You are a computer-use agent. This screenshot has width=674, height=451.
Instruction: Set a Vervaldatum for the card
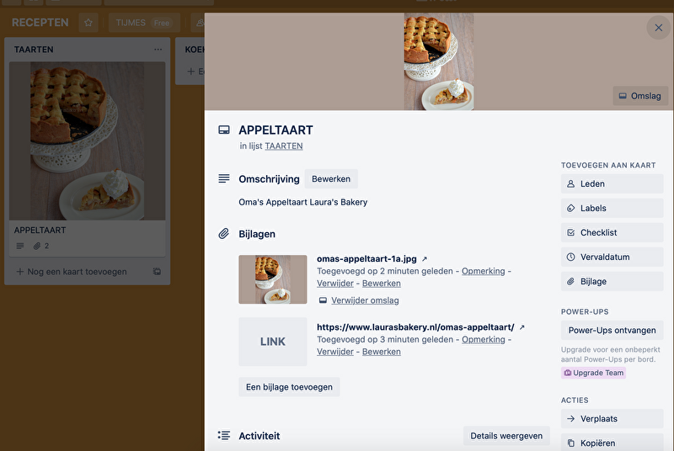[x=612, y=257]
